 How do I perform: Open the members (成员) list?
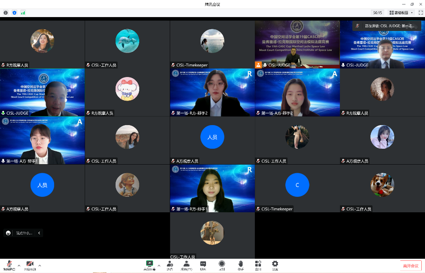pyautogui.click(x=186, y=265)
